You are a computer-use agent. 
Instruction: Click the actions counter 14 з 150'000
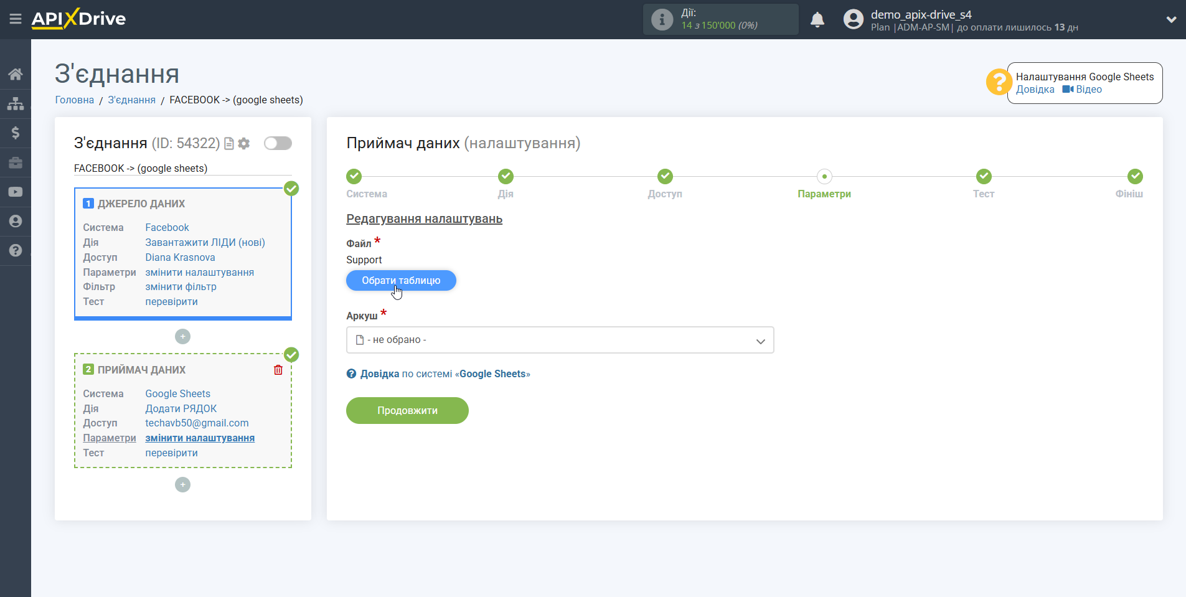click(719, 26)
